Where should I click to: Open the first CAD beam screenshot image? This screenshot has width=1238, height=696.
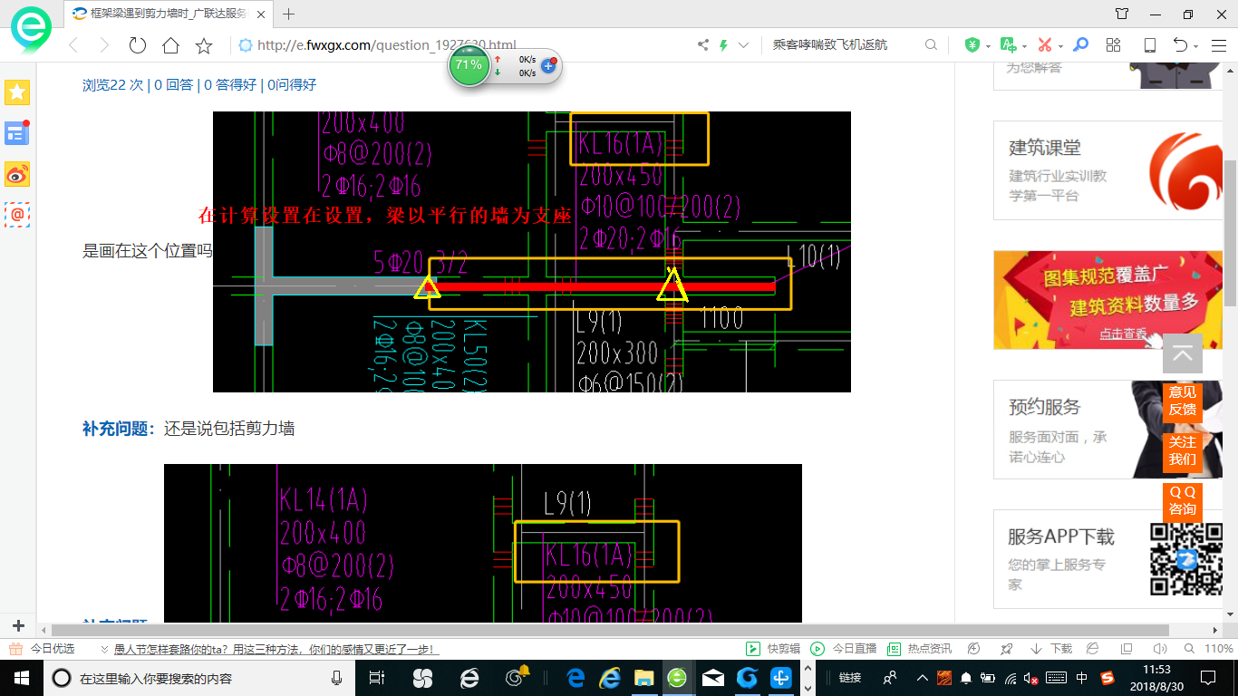532,252
